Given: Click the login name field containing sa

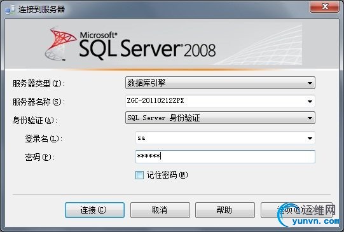Looking at the screenshot, I should 225,138.
